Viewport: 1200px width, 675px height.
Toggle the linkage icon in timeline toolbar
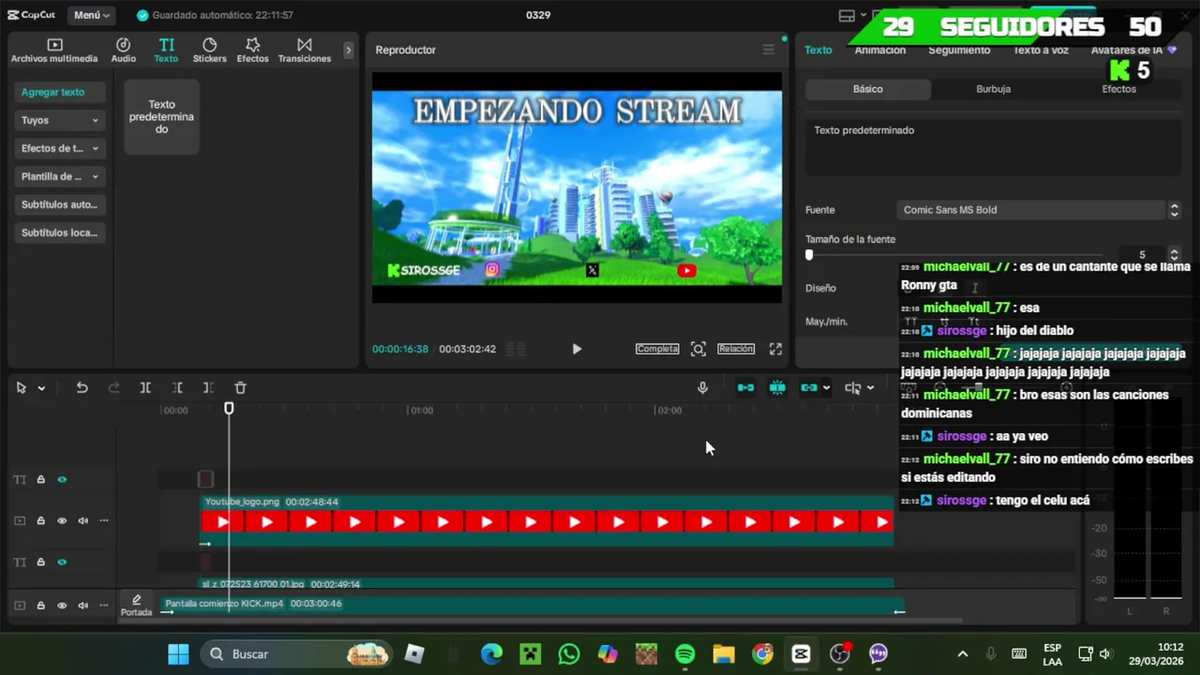809,387
